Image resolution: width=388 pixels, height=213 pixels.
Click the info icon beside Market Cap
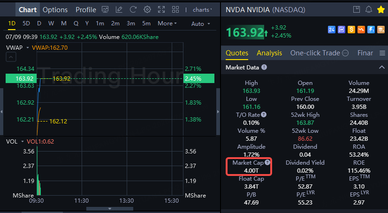tap(267, 162)
